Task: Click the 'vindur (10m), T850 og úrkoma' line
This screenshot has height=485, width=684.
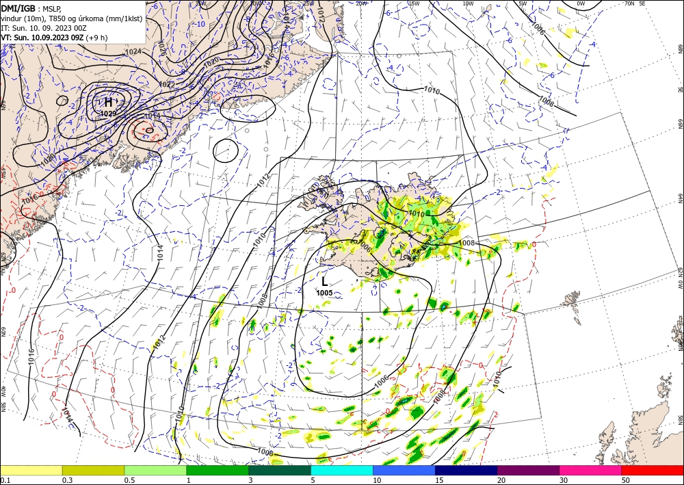Action: pos(71,18)
